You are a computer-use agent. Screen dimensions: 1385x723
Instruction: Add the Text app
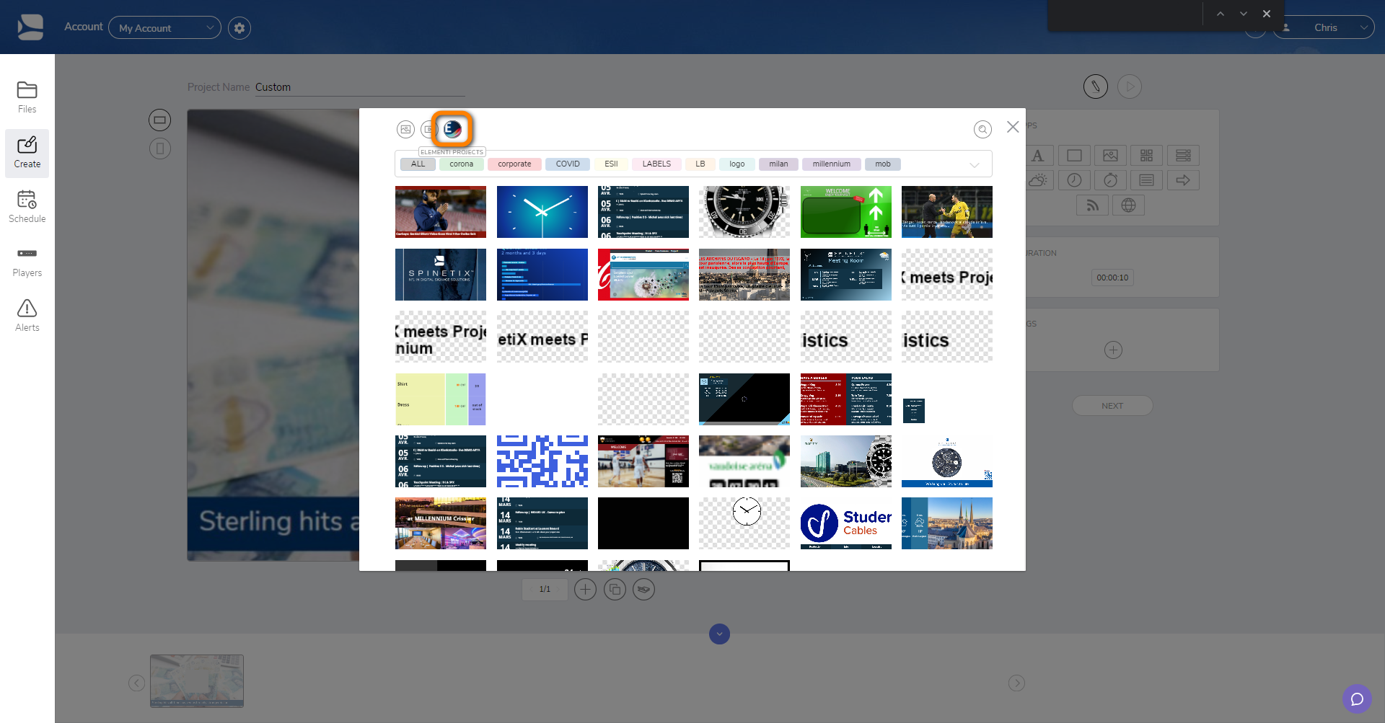pos(1038,156)
